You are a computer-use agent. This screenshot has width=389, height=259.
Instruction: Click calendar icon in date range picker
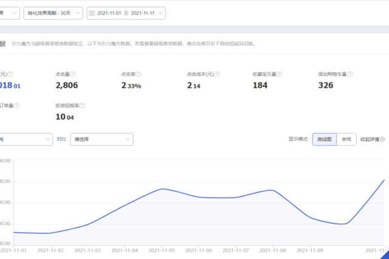tap(92, 13)
